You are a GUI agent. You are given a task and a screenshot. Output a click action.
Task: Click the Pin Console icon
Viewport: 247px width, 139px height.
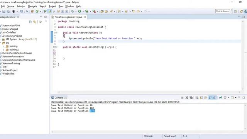point(220,98)
